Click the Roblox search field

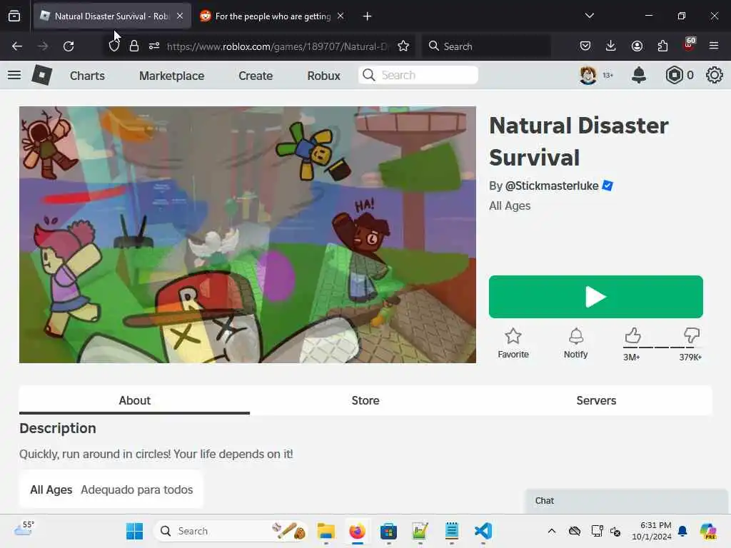click(x=418, y=75)
